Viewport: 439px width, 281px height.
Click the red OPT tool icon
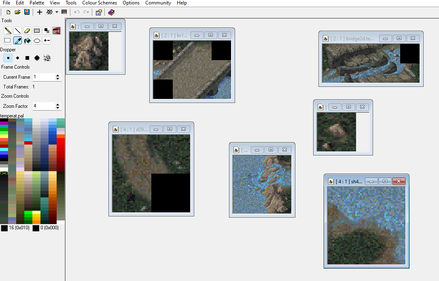pyautogui.click(x=57, y=31)
